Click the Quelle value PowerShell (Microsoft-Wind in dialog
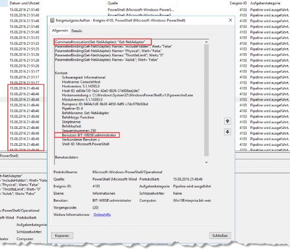 point(114,179)
